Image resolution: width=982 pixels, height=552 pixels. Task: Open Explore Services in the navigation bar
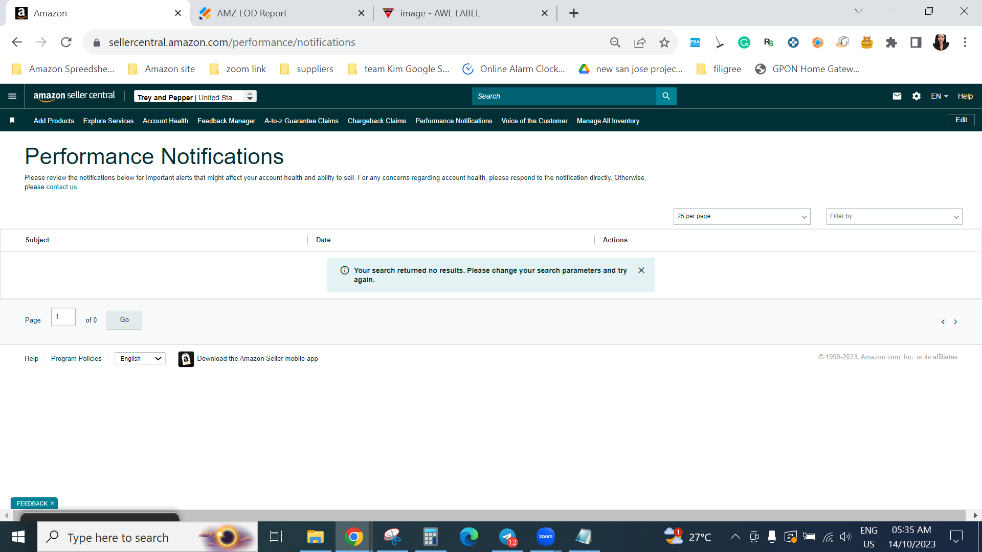tap(108, 121)
